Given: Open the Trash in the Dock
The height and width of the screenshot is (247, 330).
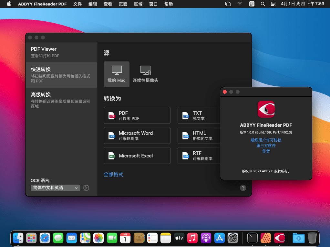Looking at the screenshot, I should 312,238.
